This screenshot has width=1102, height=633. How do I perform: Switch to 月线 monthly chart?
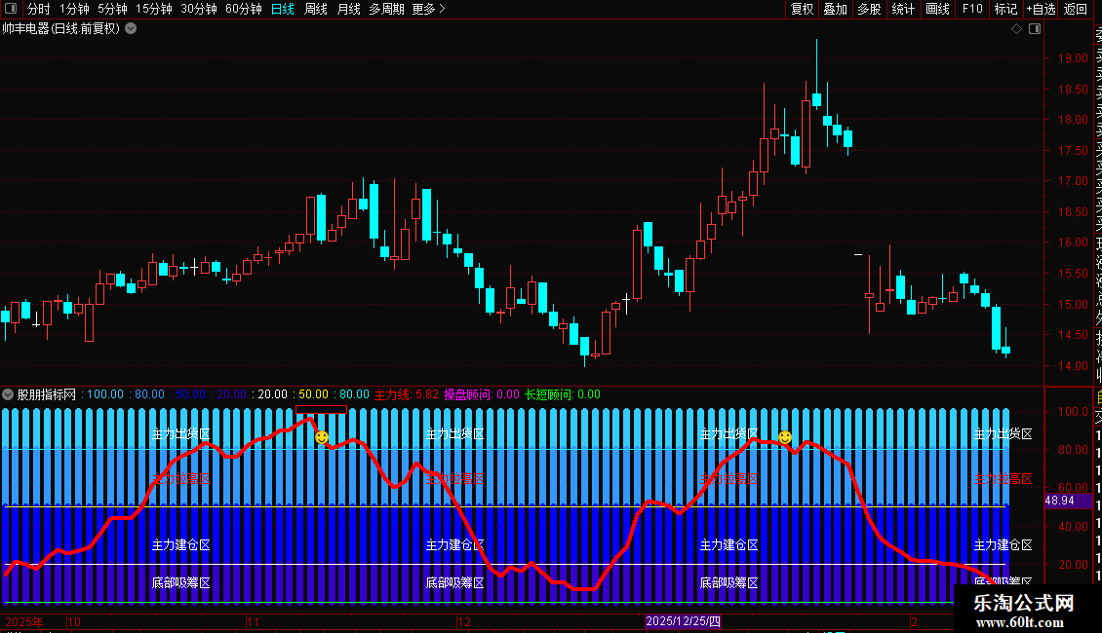click(348, 9)
